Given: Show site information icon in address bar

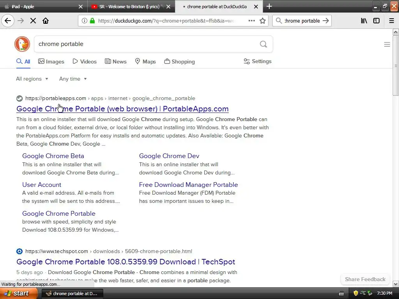Looking at the screenshot, I should click(85, 21).
